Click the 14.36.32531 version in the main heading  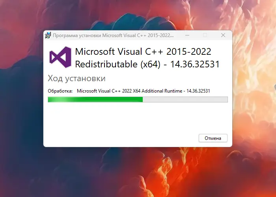click(x=195, y=64)
